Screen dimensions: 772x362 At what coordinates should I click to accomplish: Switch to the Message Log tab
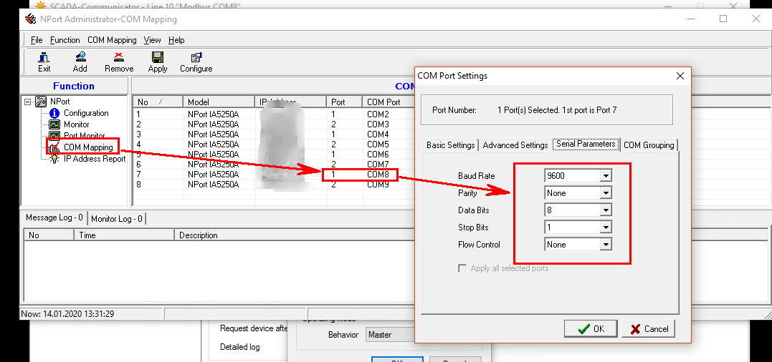(x=54, y=217)
